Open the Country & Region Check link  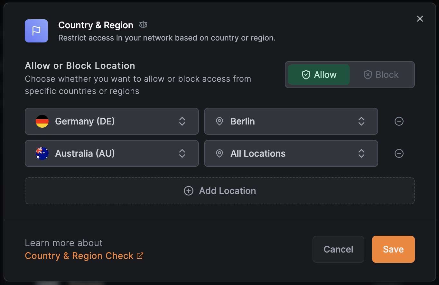(x=79, y=256)
